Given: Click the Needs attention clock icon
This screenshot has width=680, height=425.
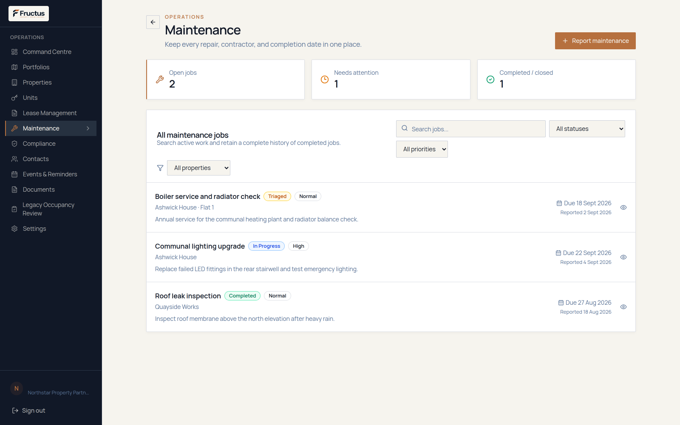Looking at the screenshot, I should (325, 79).
